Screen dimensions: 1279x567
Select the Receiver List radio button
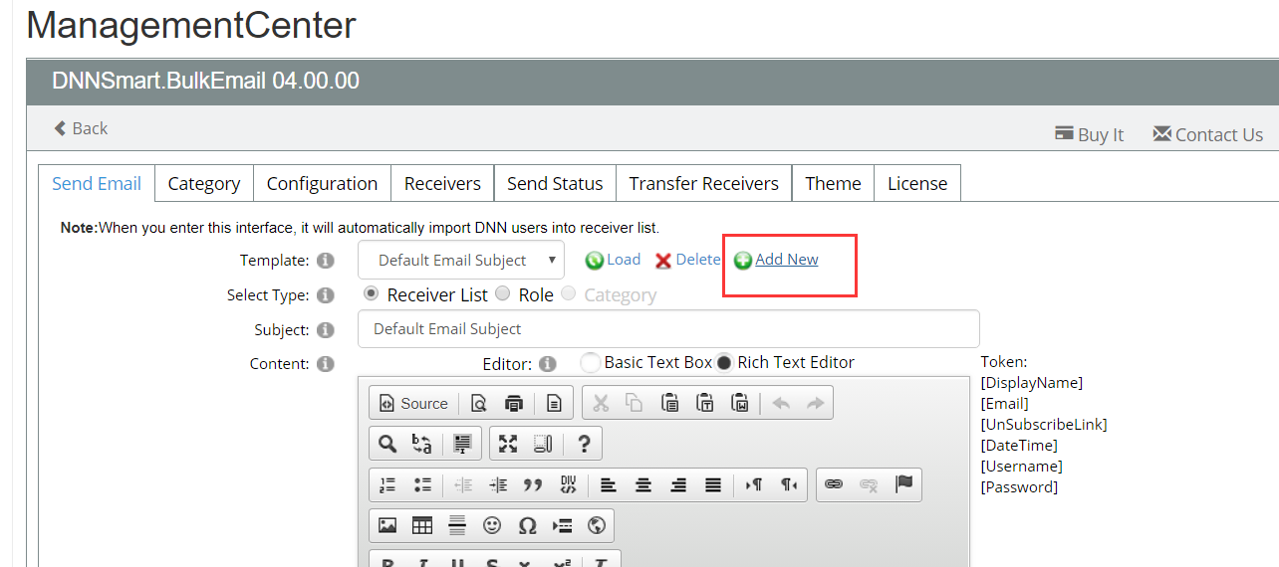click(372, 293)
